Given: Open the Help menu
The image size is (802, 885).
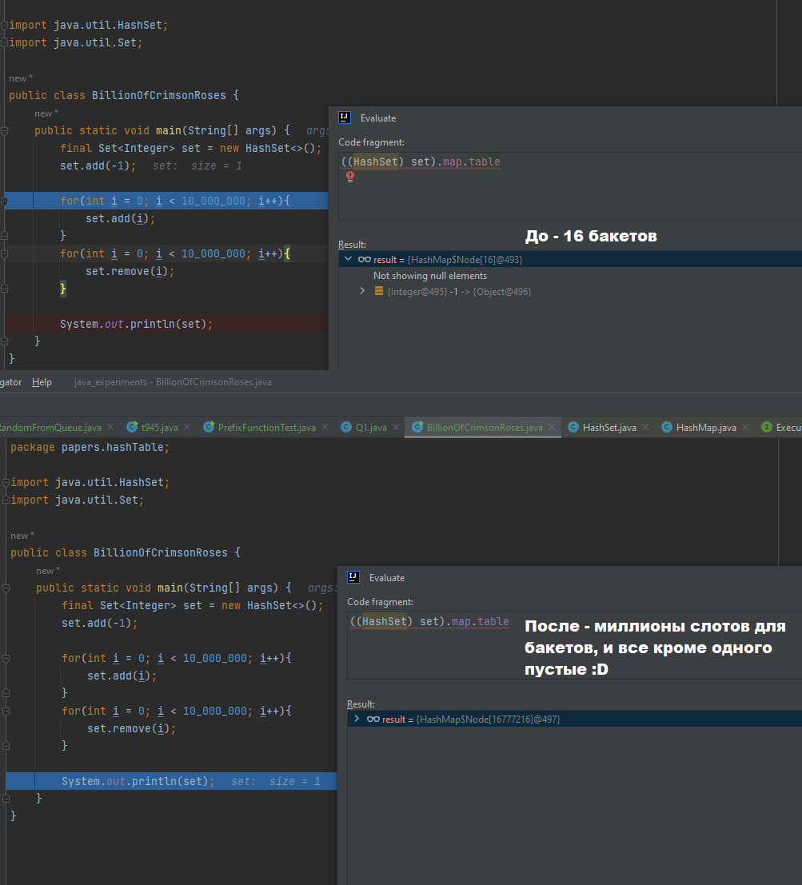Looking at the screenshot, I should tap(42, 382).
